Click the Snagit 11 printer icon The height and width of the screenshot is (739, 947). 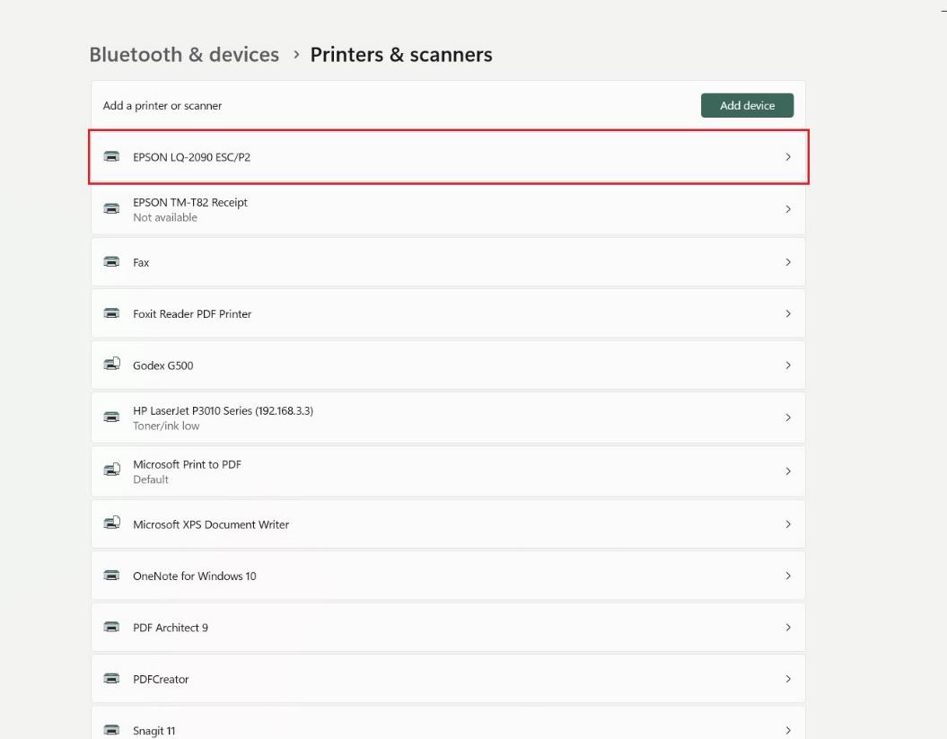(x=111, y=730)
